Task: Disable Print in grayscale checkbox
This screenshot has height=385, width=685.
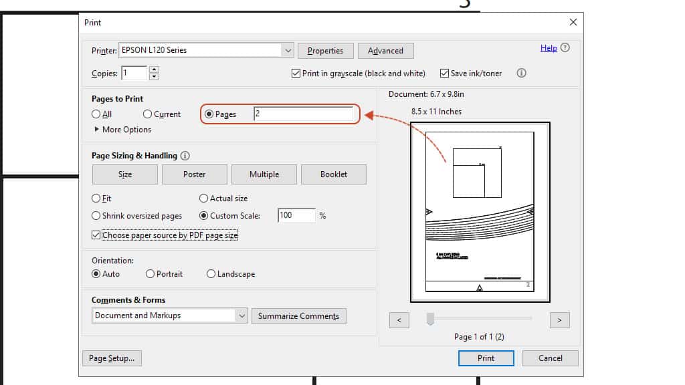Action: point(296,74)
